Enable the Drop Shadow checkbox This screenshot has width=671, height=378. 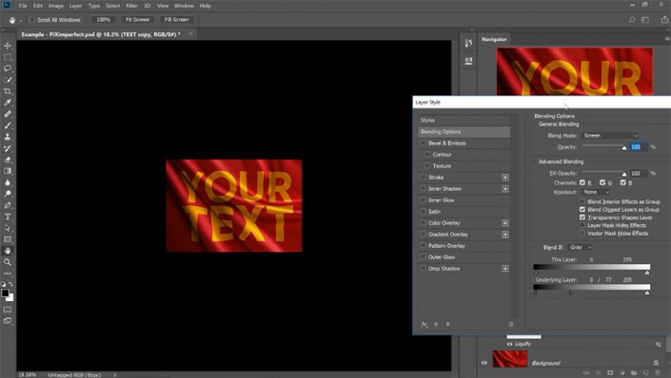(424, 269)
